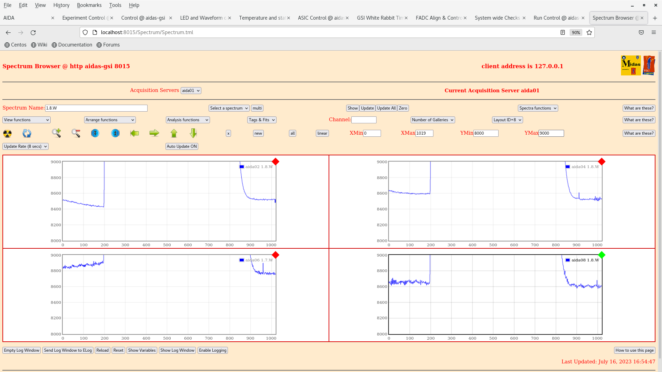Image resolution: width=662 pixels, height=372 pixels.
Task: Click the zoom in magnifier icon
Action: tap(57, 133)
